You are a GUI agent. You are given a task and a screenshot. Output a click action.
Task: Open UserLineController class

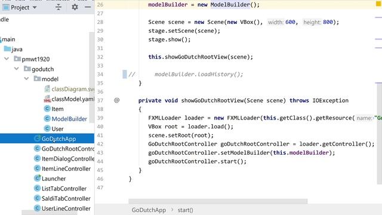point(66,208)
